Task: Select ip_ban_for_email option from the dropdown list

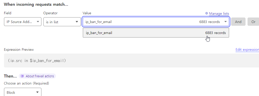Action: tap(156, 33)
